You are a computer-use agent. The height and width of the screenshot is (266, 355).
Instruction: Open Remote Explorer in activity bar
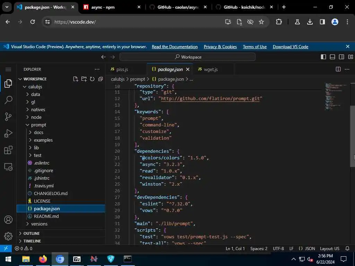pyautogui.click(x=8, y=167)
